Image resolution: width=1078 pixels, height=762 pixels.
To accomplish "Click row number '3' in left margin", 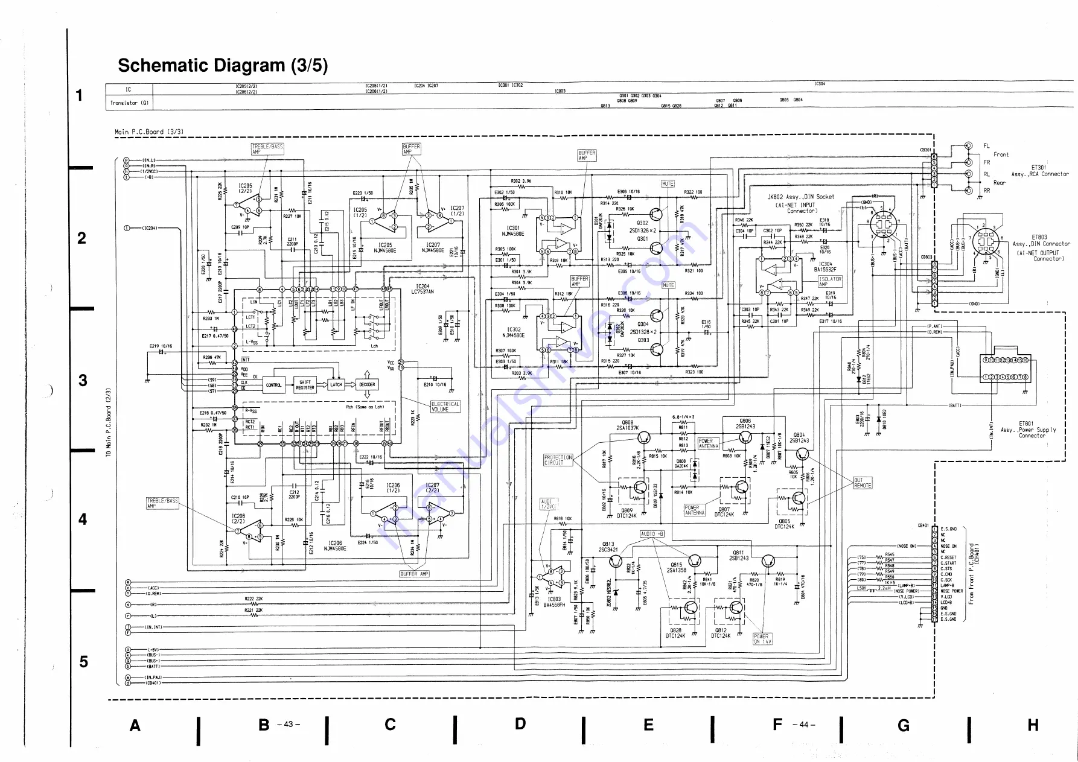I will [x=83, y=381].
